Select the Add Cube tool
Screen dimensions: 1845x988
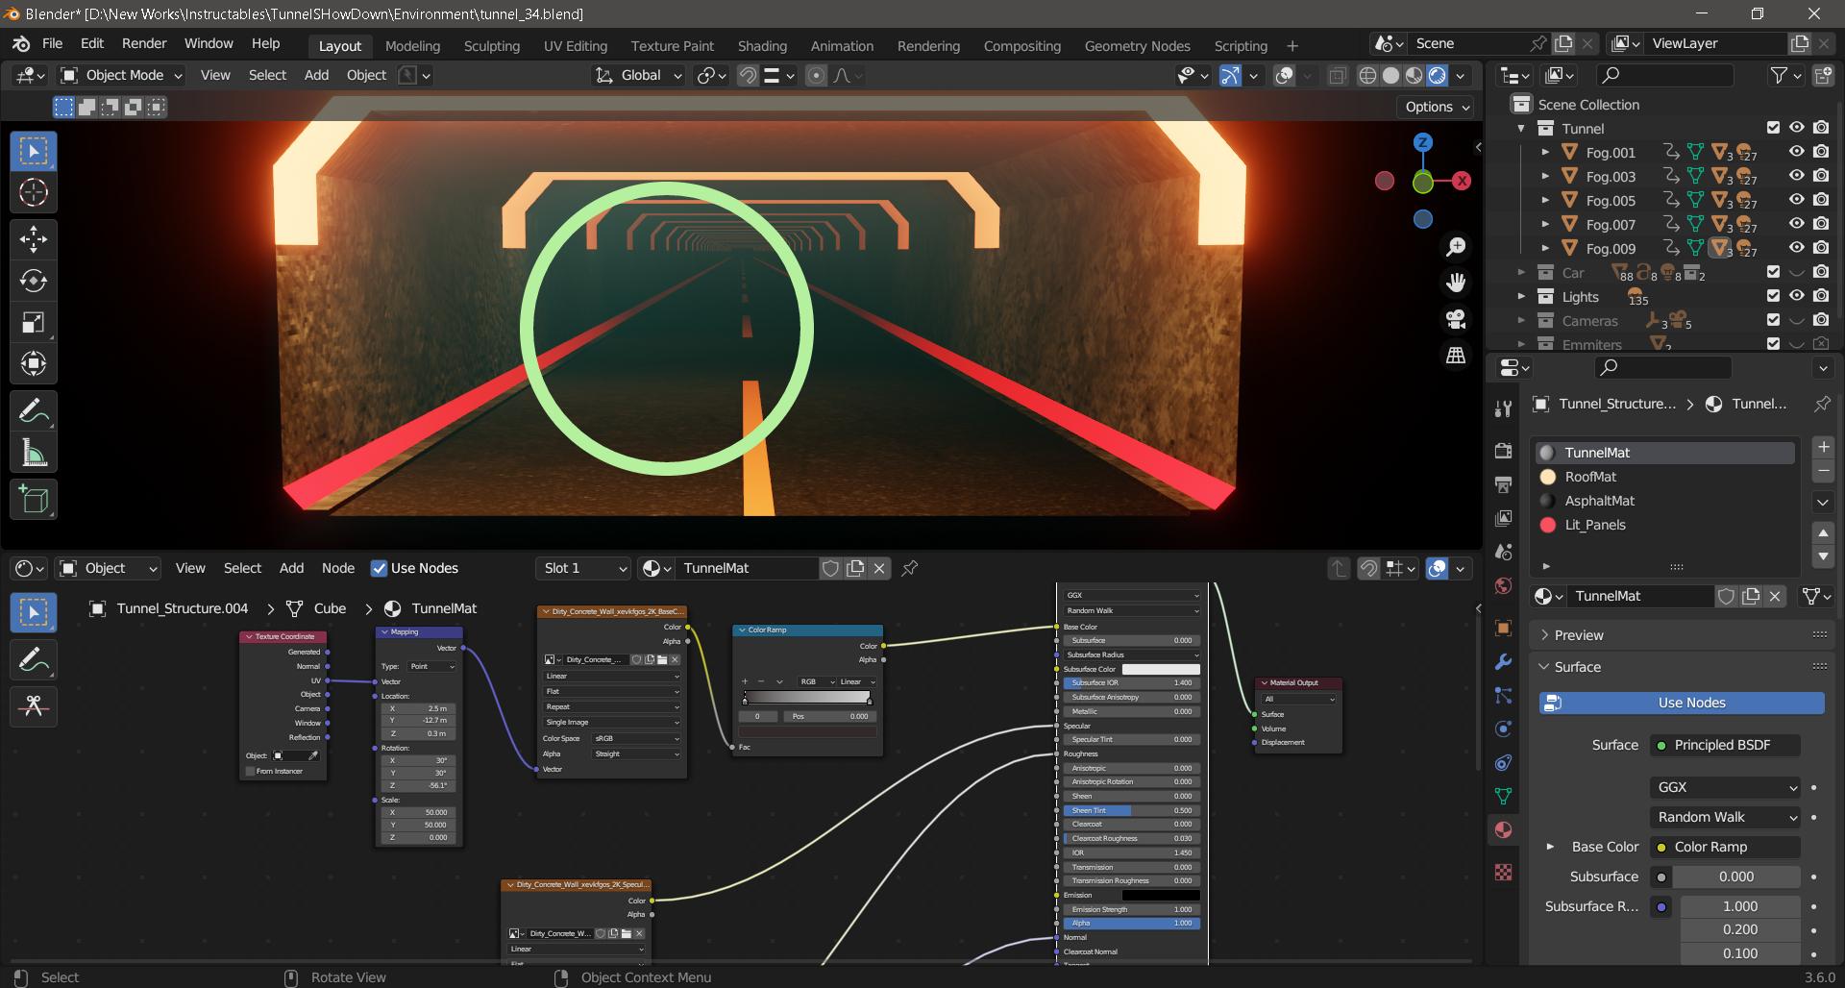(34, 500)
